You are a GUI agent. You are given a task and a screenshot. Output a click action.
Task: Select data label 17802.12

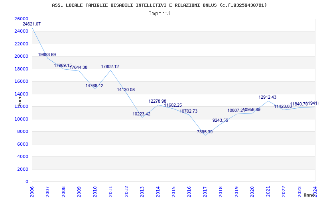click(110, 66)
